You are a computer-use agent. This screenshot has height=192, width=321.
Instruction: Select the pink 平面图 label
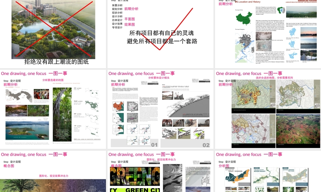[x=129, y=19]
